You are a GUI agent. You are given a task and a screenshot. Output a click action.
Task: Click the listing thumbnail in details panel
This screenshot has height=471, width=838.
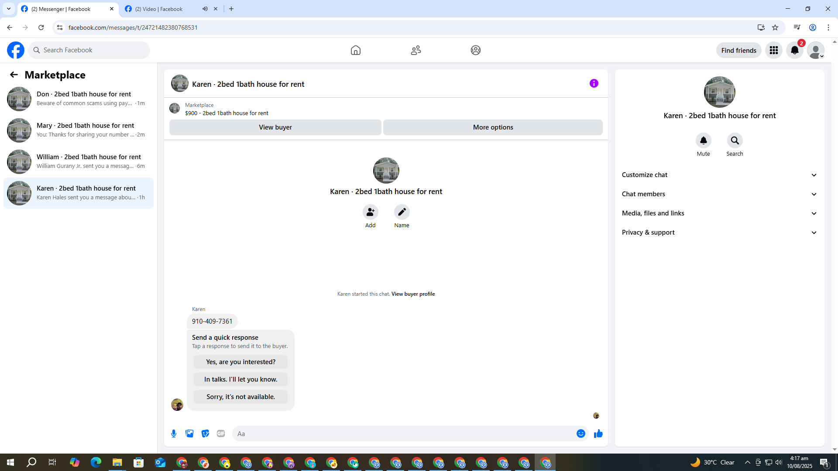(x=720, y=92)
